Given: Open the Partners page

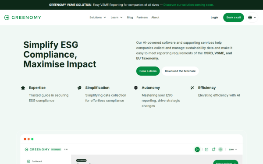Looking at the screenshot, I should pos(142,17).
